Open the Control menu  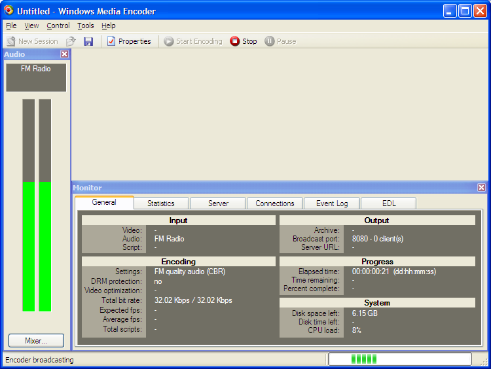[58, 26]
